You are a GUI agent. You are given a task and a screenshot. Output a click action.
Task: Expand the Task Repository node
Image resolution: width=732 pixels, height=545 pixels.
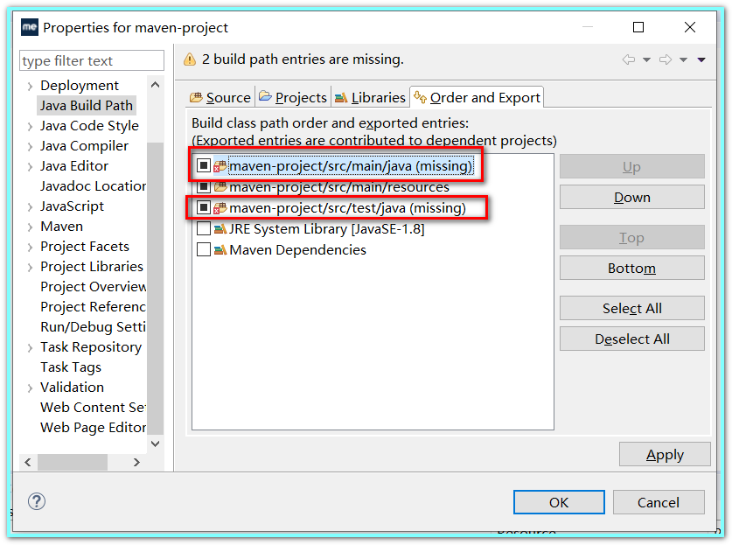(x=30, y=347)
